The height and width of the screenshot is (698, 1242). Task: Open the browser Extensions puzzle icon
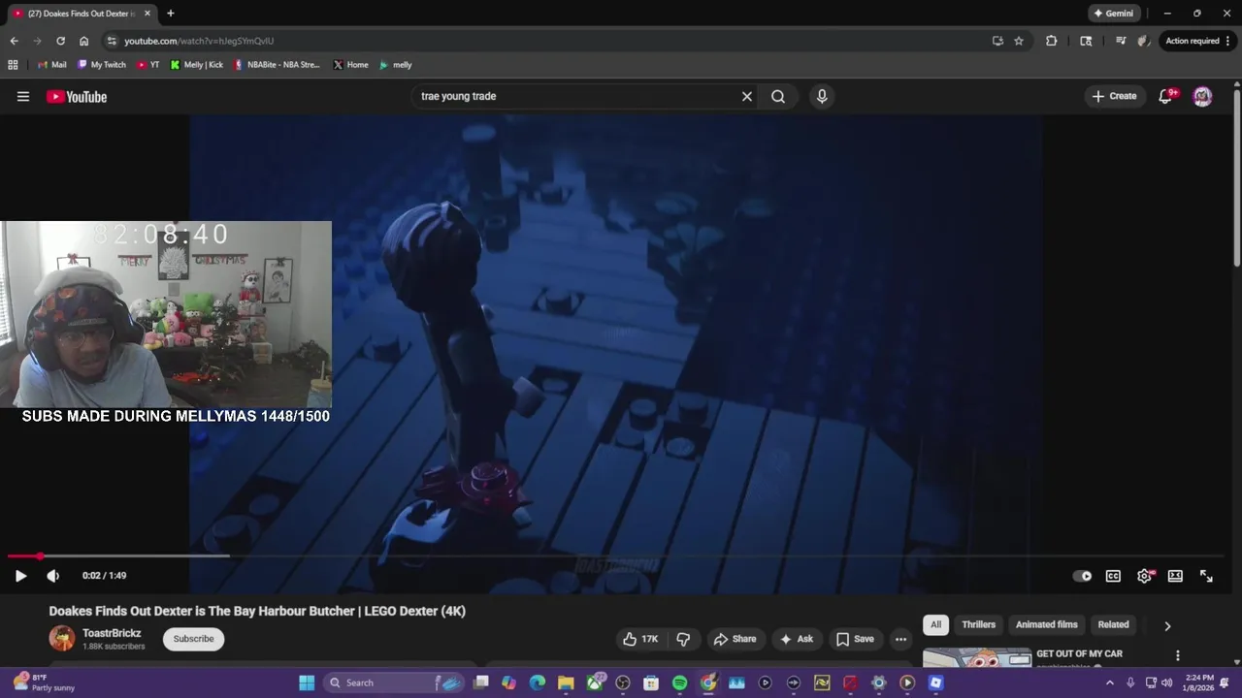coord(1051,41)
